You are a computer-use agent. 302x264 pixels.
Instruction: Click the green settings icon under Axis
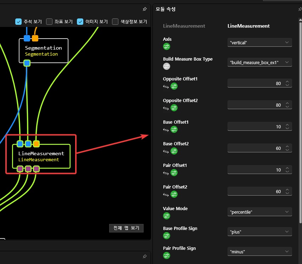(x=167, y=46)
